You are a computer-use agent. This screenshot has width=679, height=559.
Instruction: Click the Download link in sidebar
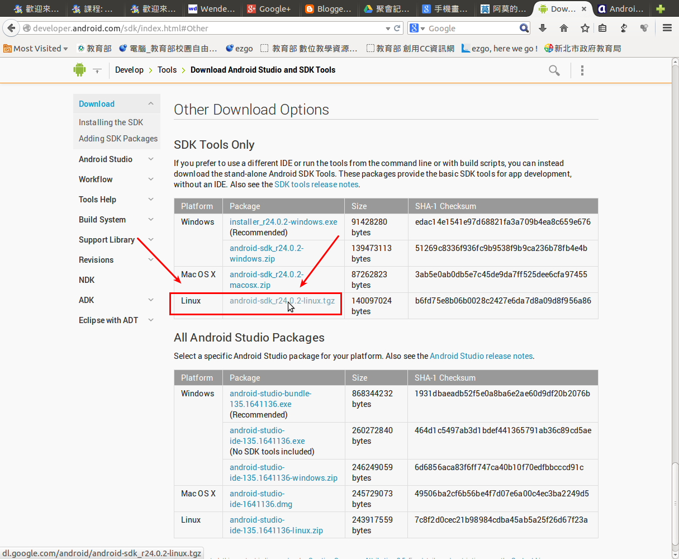(97, 104)
